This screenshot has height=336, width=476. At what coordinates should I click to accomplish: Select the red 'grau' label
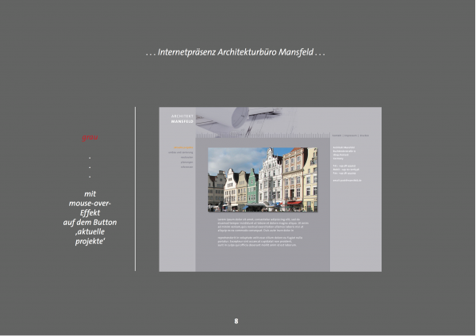click(x=89, y=138)
